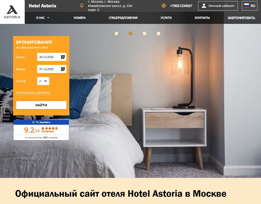
Task: Open the Выезд calendar icon
Action: pos(63,69)
